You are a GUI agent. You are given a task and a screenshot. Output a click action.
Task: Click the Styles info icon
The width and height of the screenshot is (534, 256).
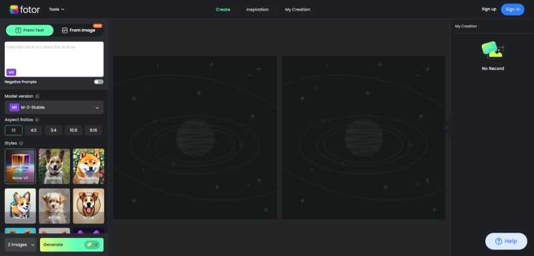click(21, 143)
